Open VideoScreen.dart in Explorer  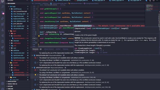[x=19, y=60]
